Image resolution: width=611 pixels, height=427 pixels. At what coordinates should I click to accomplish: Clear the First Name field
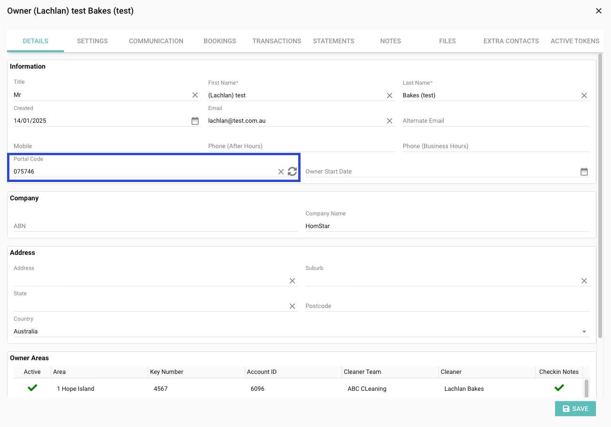[x=389, y=95]
